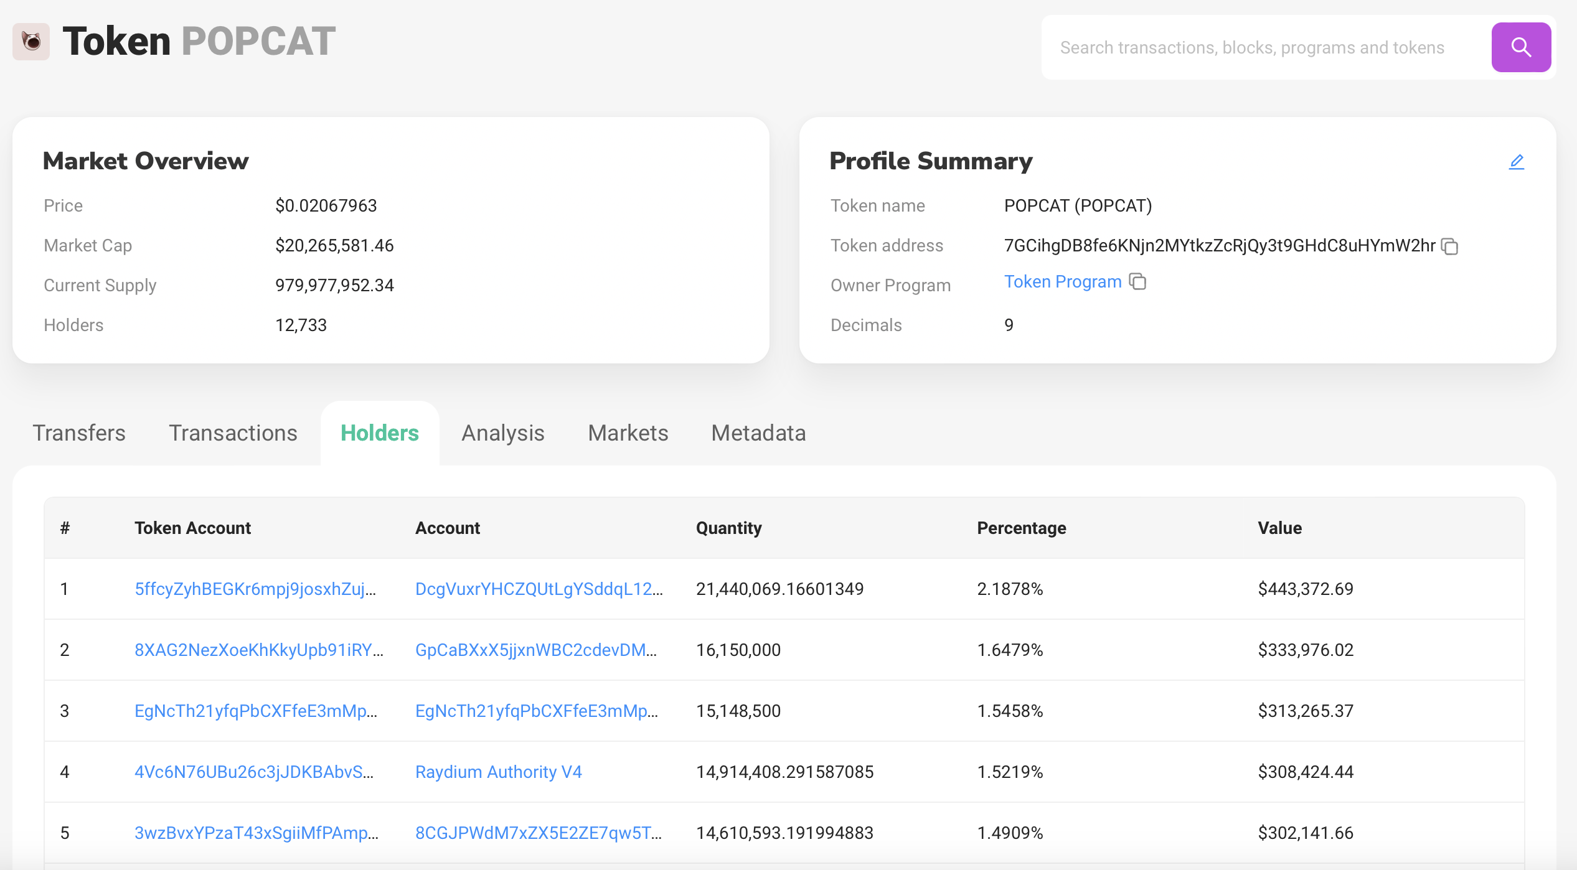
Task: Copy the Owner Program with copy icon
Action: pyautogui.click(x=1137, y=282)
